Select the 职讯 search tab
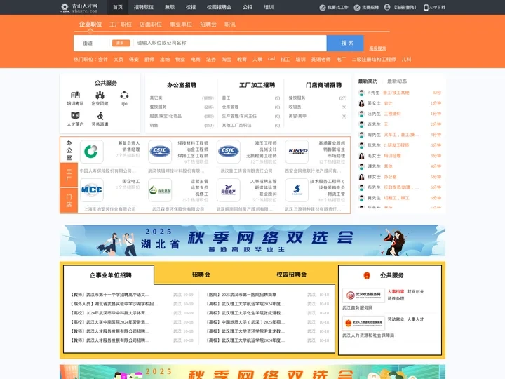This screenshot has height=379, width=505. tap(230, 25)
